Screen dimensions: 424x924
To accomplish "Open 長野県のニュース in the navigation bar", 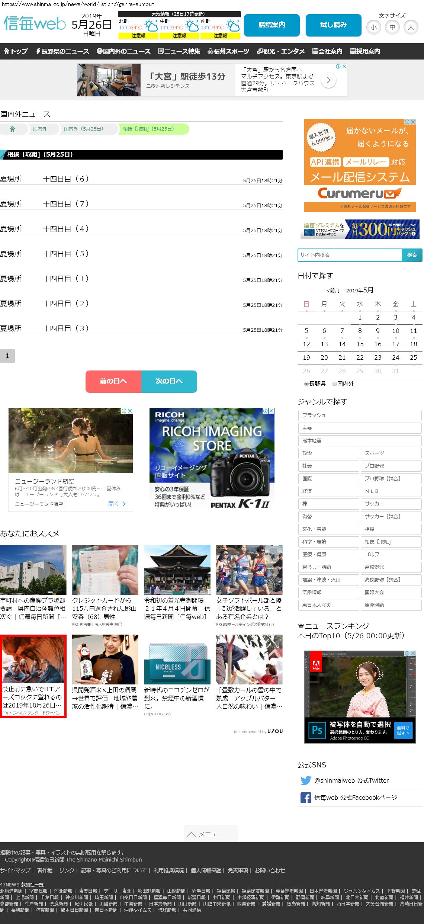I will pos(62,51).
